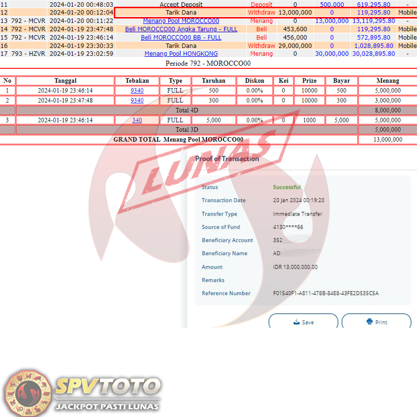The width and height of the screenshot is (417, 417).
Task: Click the 9340 tebakan link in row 1
Action: [137, 90]
